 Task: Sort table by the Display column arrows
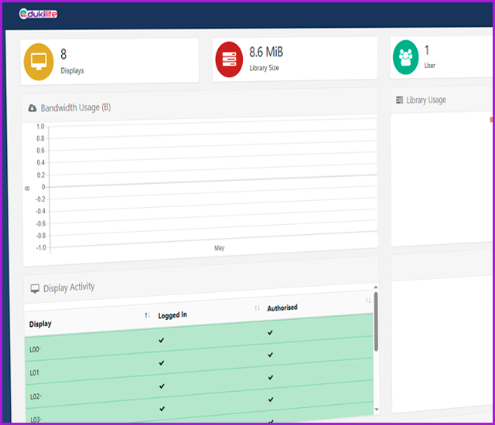(x=147, y=315)
